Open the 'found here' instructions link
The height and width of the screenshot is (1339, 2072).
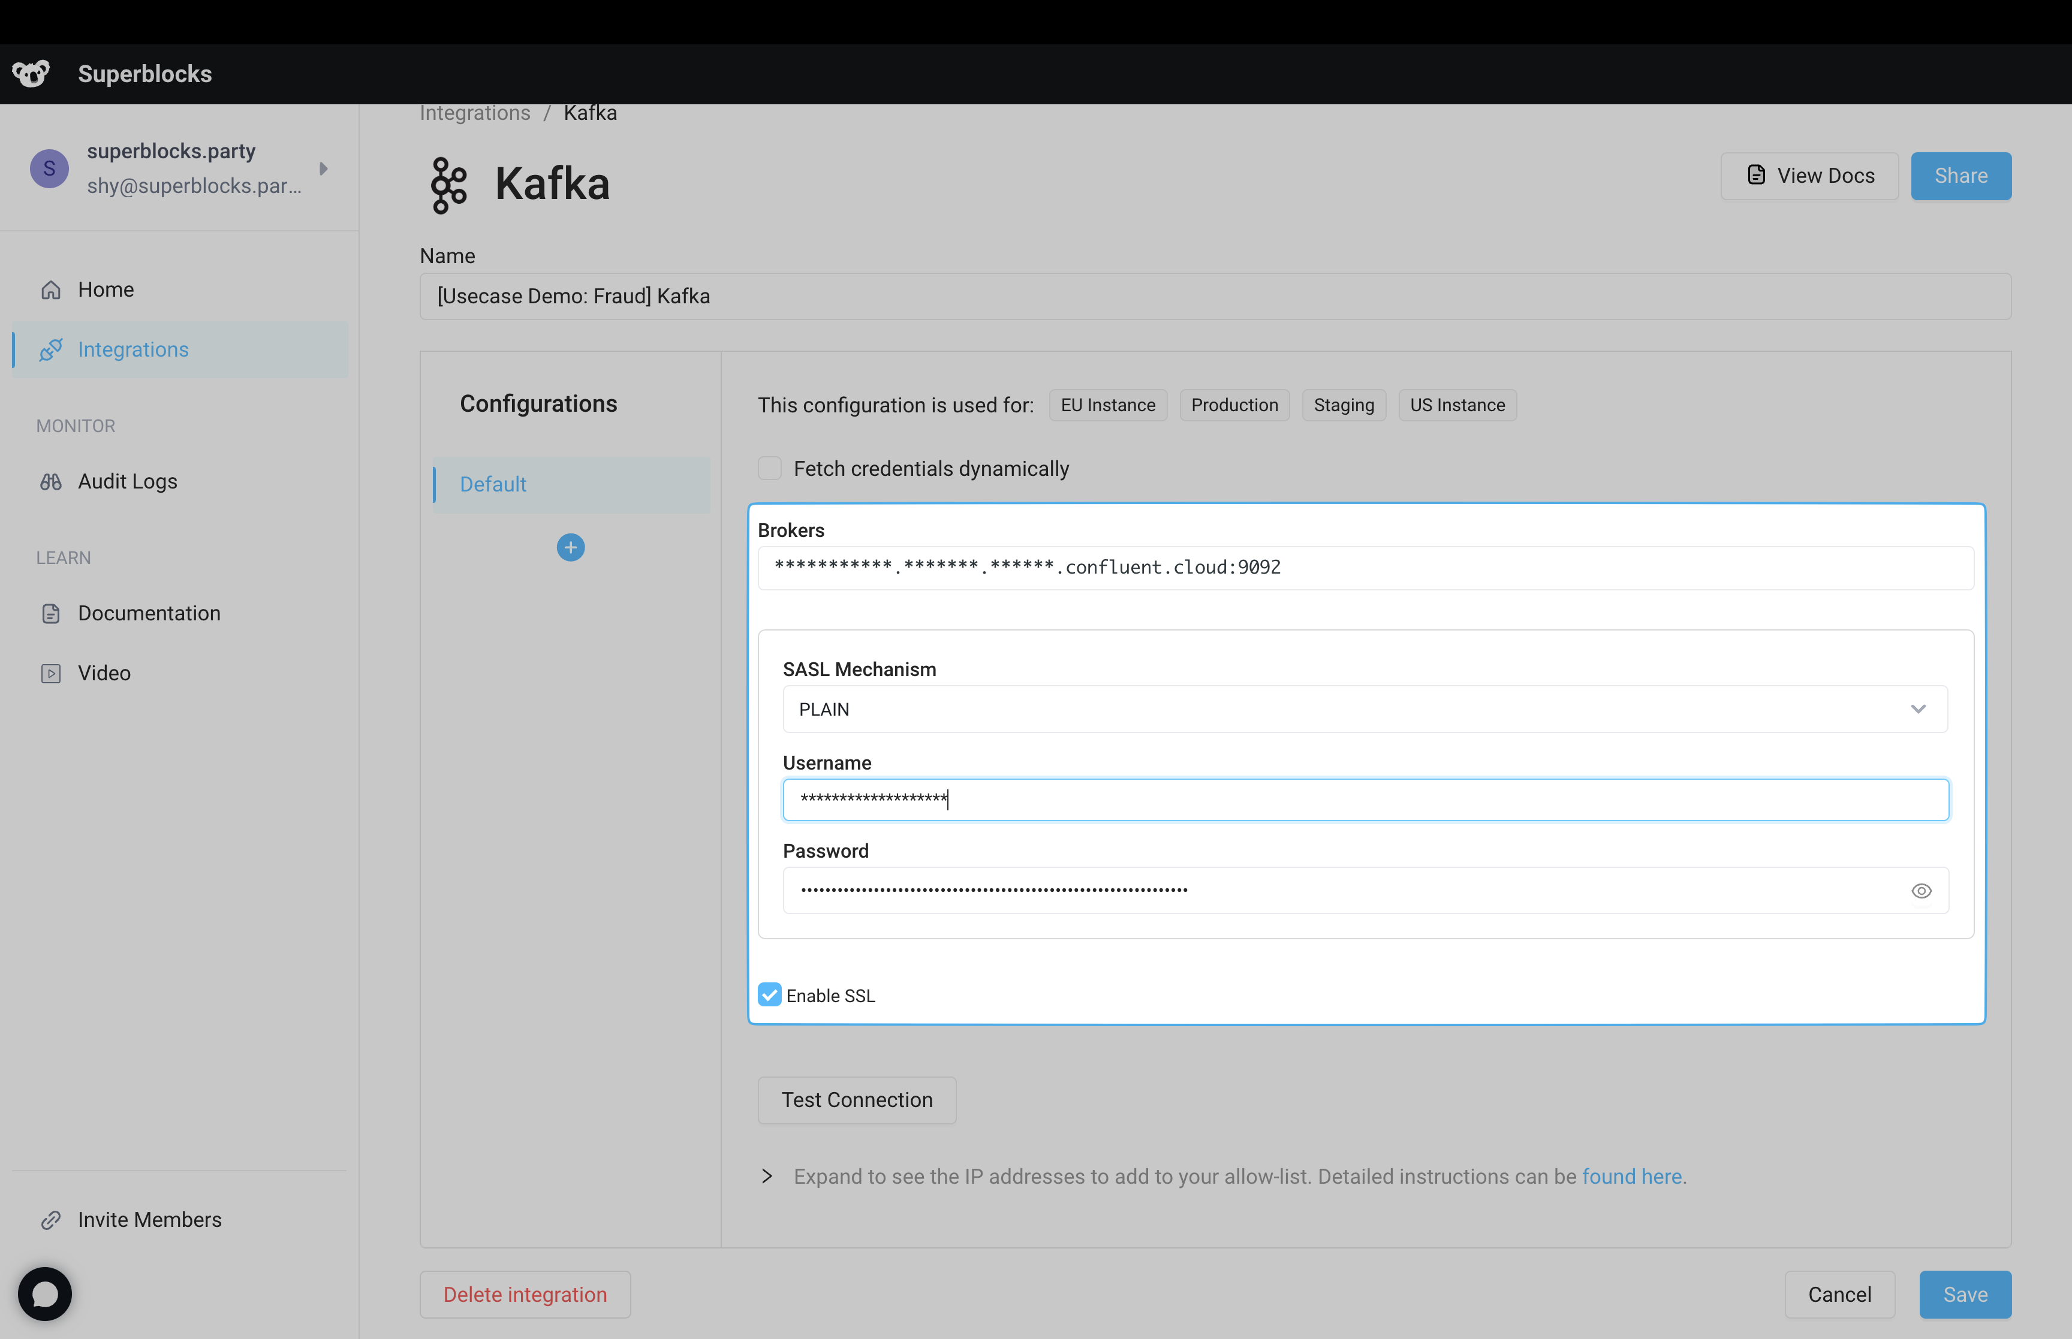point(1632,1177)
